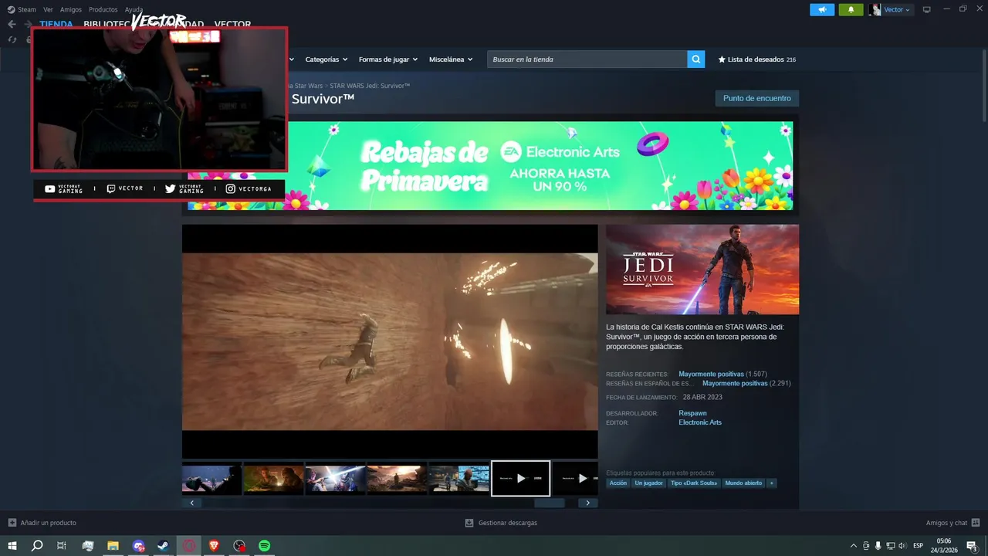The height and width of the screenshot is (556, 988).
Task: Play the highlighted video thumbnail
Action: coord(521,479)
